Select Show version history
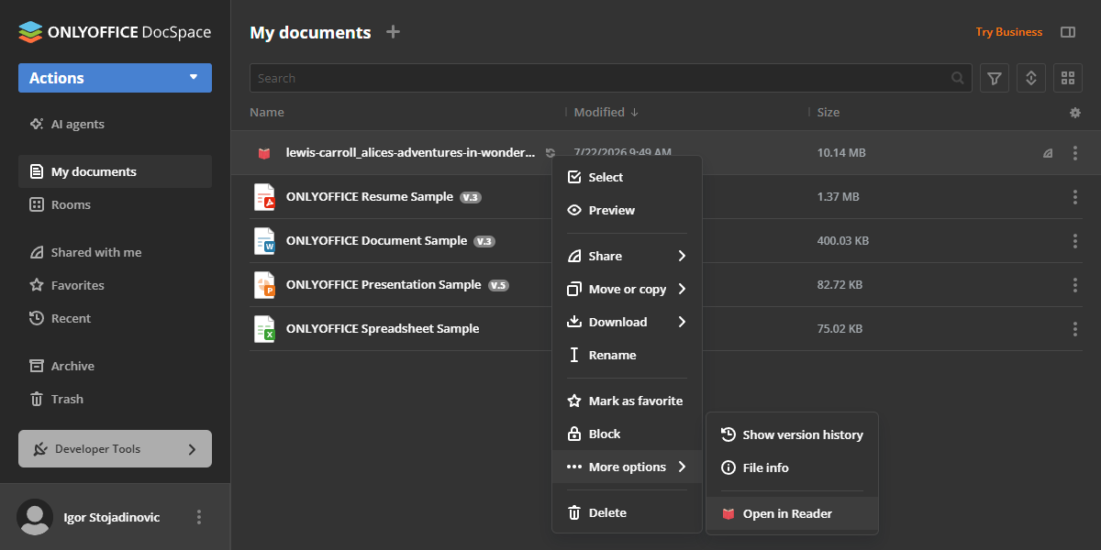Image resolution: width=1101 pixels, height=550 pixels. [792, 434]
